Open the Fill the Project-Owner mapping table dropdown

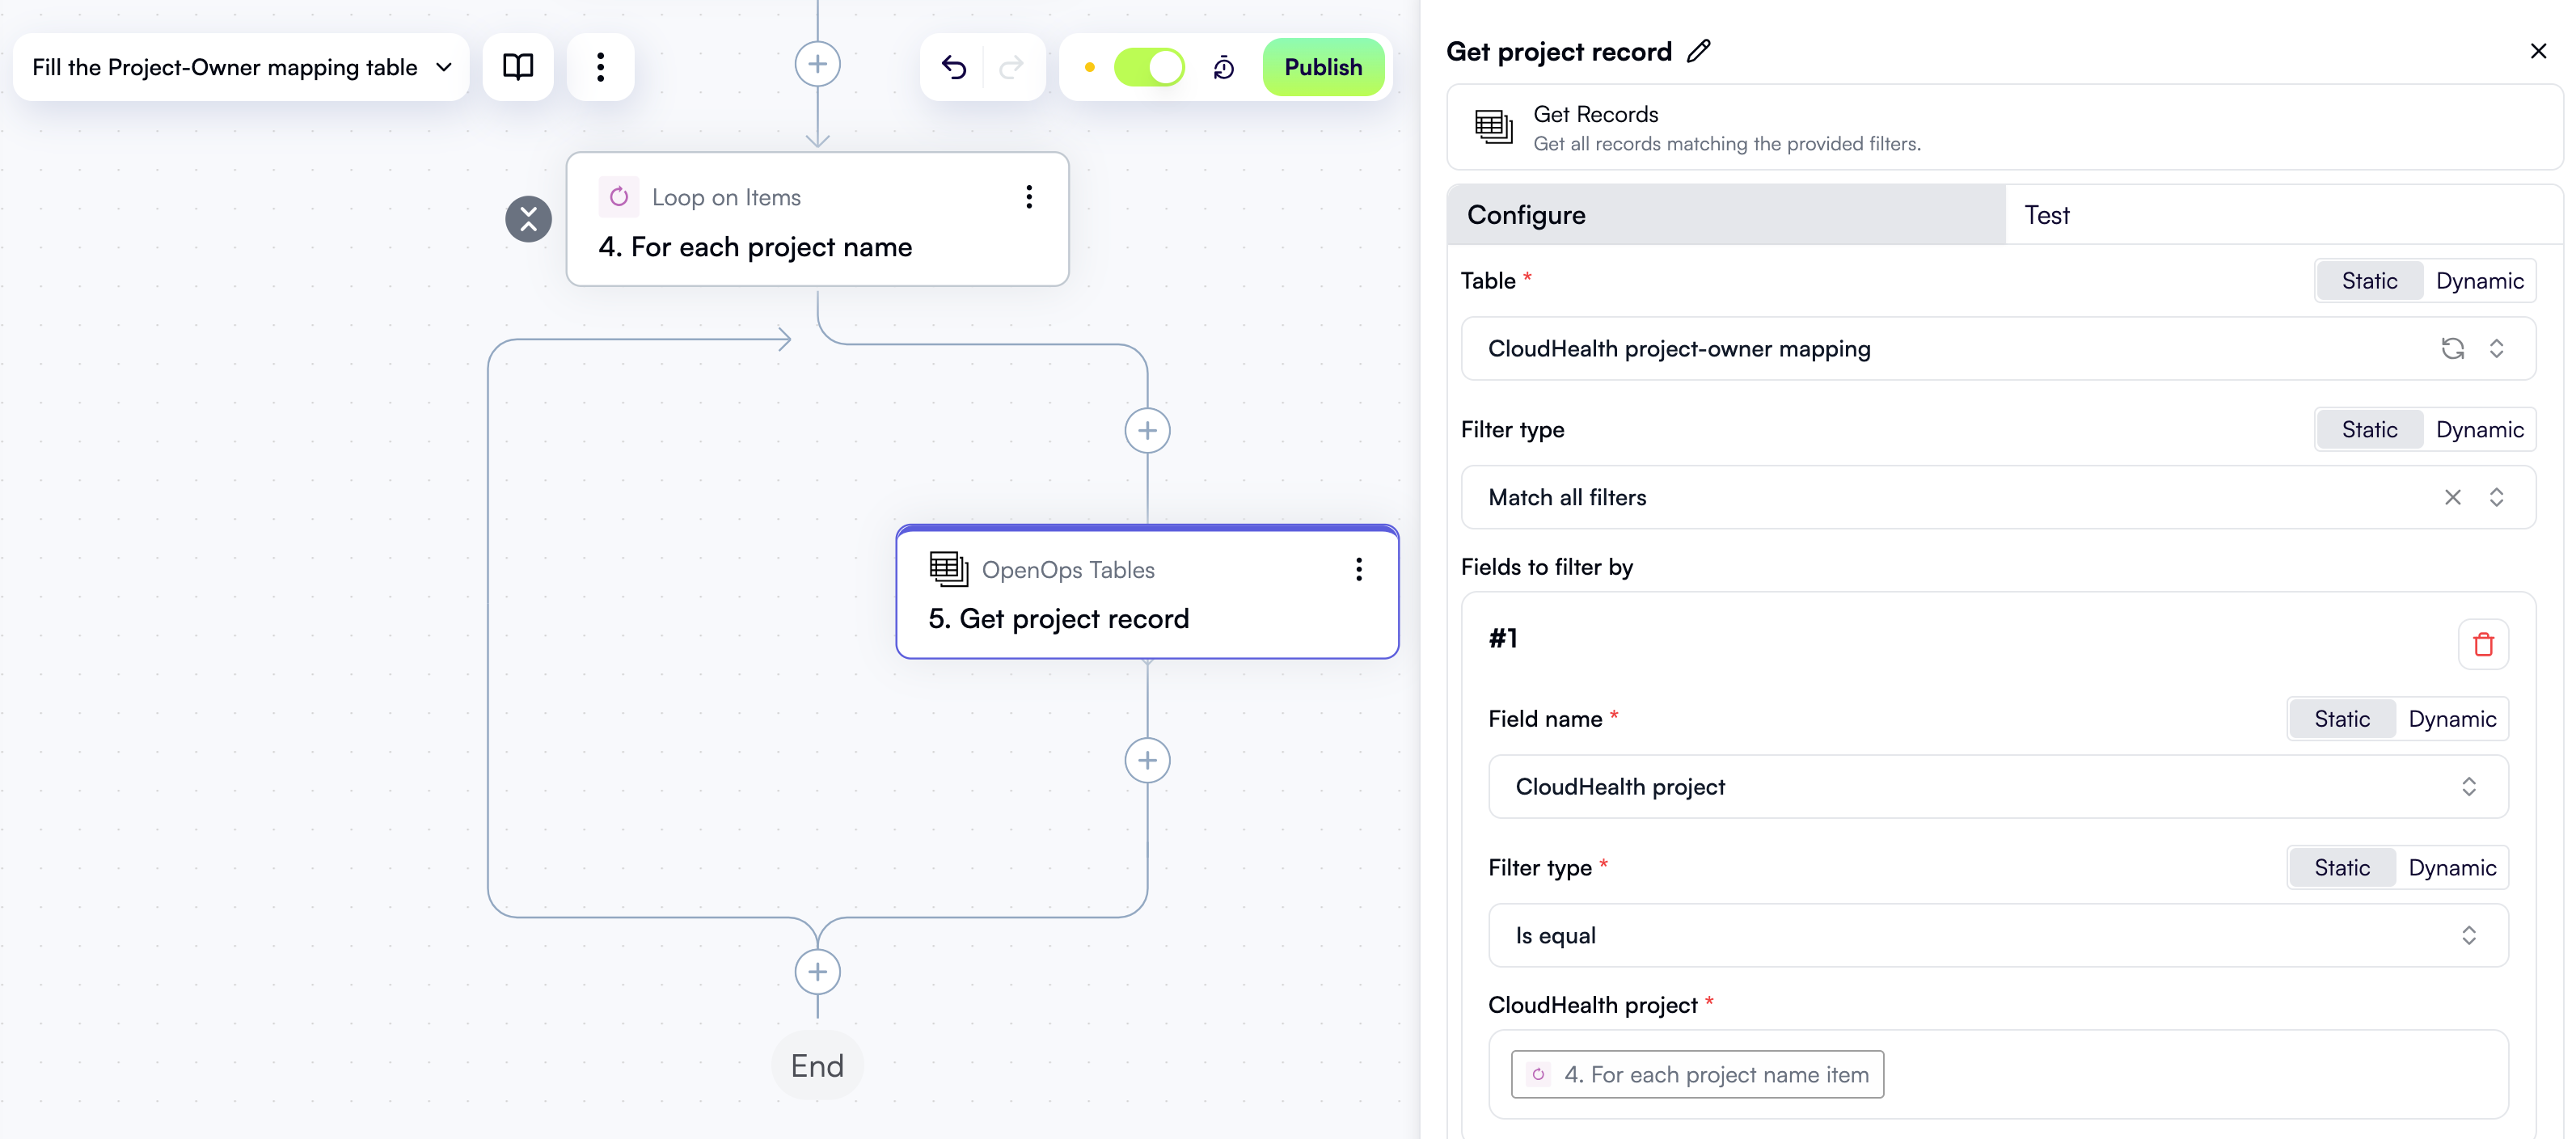443,67
